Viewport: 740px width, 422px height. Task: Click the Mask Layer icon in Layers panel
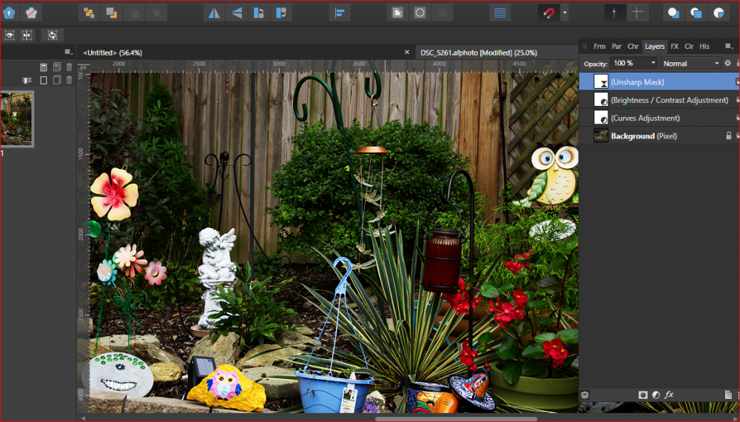point(642,395)
